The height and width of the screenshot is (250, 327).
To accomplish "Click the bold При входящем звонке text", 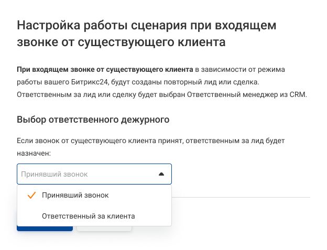I will pos(105,69).
